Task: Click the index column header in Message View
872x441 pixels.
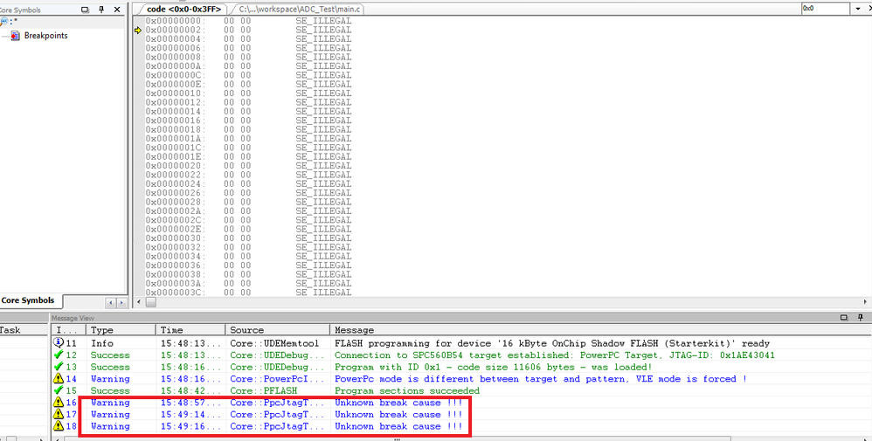Action: [68, 330]
